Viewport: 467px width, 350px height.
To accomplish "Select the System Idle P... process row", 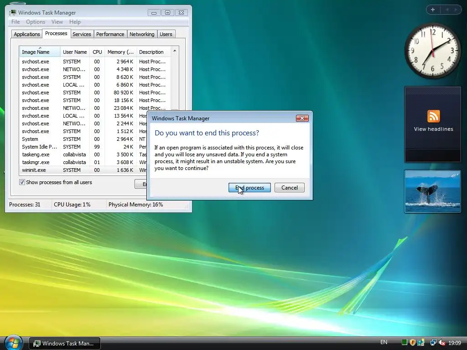I will [83, 147].
